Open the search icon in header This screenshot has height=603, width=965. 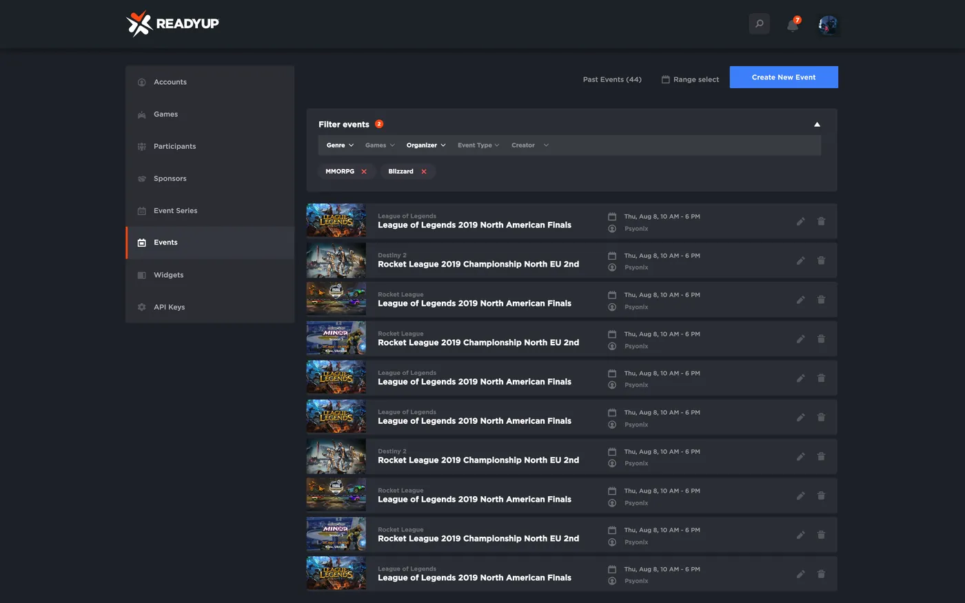click(759, 23)
